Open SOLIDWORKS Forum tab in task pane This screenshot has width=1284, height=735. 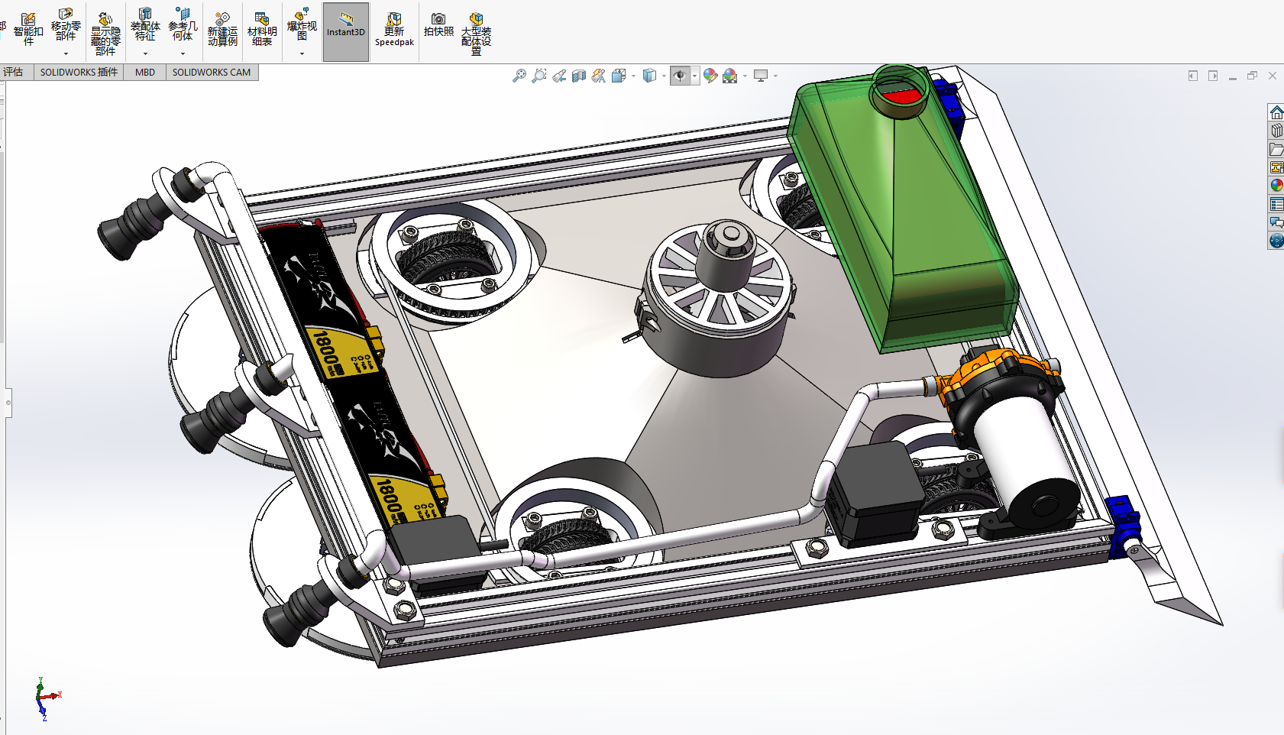pyautogui.click(x=1276, y=222)
